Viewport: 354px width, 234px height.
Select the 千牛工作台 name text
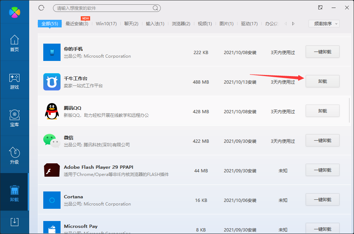point(76,78)
